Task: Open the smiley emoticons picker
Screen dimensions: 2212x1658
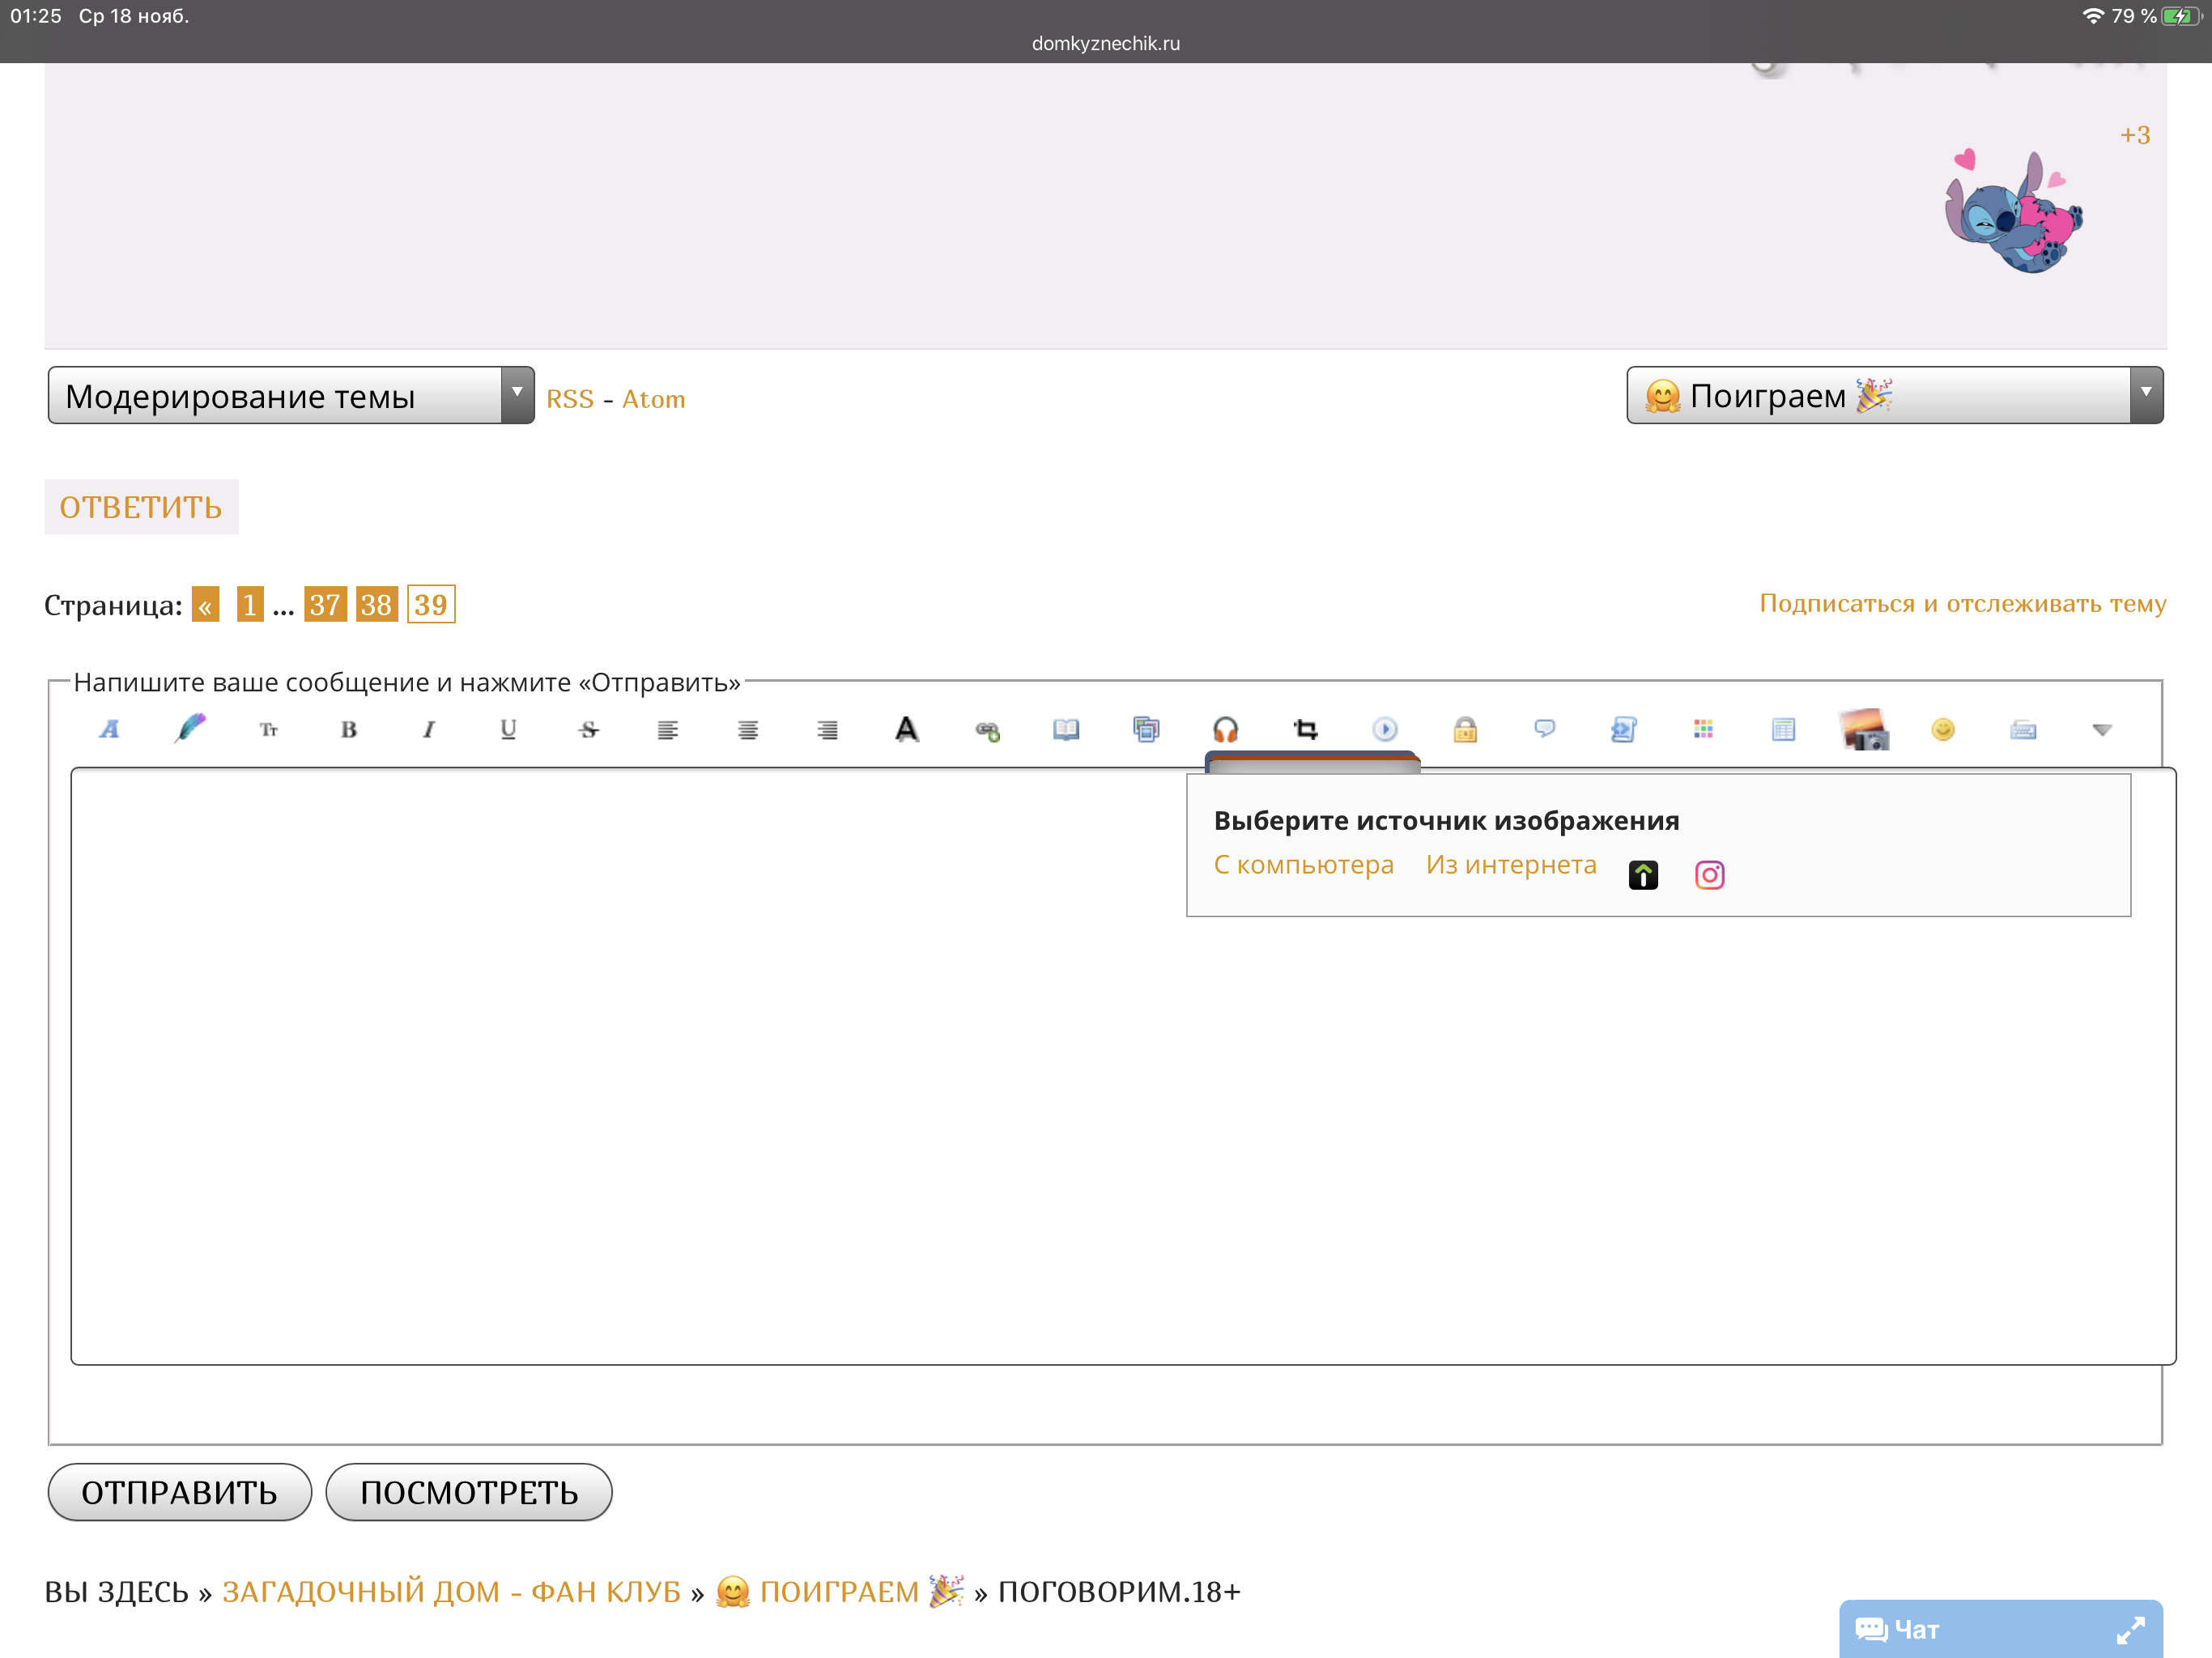Action: pos(1942,729)
